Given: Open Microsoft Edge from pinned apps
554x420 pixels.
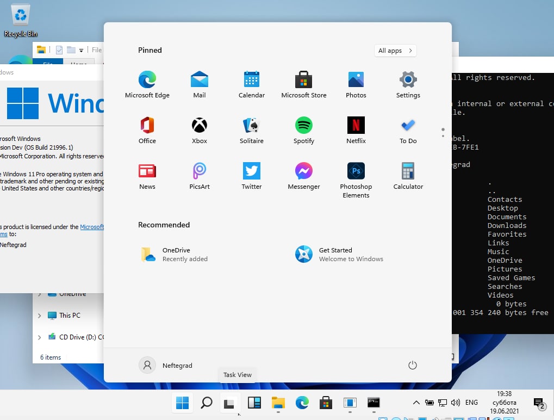Looking at the screenshot, I should coord(147,84).
